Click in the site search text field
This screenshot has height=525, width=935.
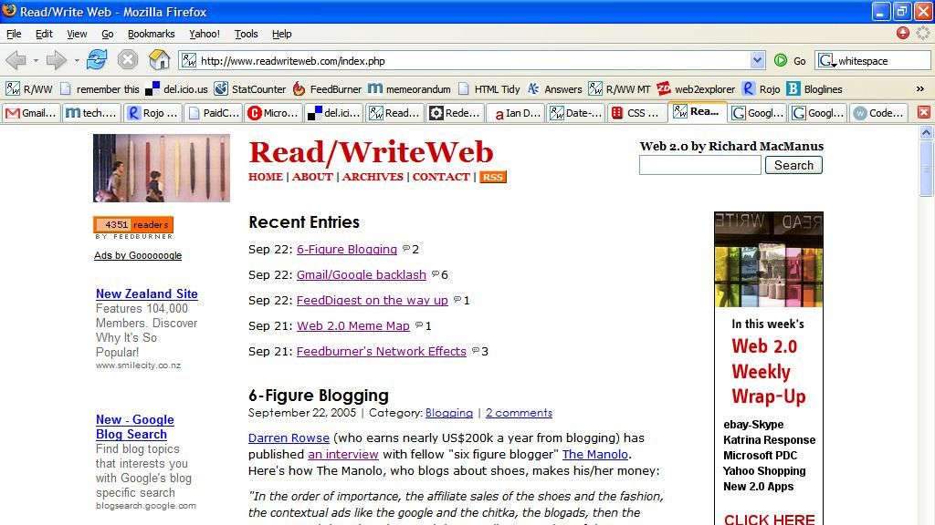700,165
